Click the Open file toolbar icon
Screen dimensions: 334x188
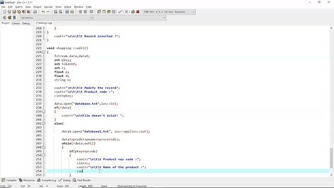point(9,11)
